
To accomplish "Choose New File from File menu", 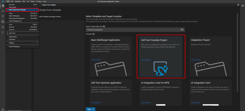I will point(22,5).
